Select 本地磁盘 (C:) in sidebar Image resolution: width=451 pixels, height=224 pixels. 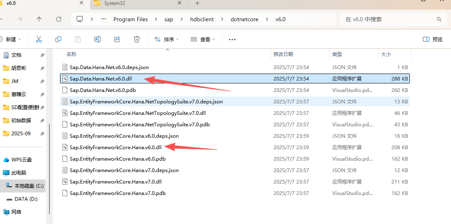(23, 186)
